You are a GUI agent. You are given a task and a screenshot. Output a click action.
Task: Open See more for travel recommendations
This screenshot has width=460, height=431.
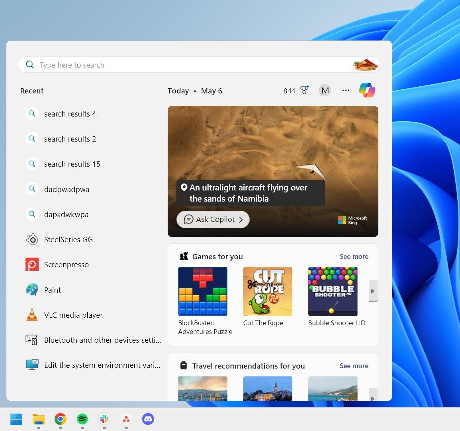coord(354,366)
